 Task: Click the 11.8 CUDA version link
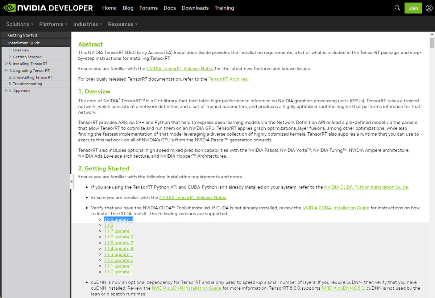(109, 225)
